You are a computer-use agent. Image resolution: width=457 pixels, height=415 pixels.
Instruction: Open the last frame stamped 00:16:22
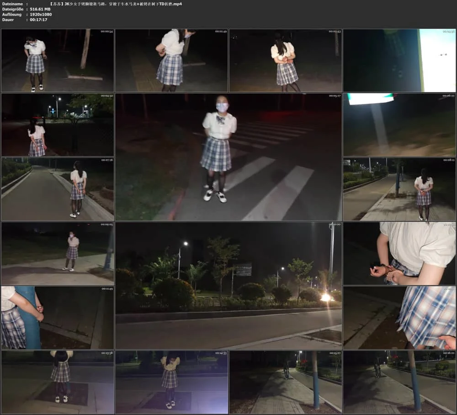point(399,382)
